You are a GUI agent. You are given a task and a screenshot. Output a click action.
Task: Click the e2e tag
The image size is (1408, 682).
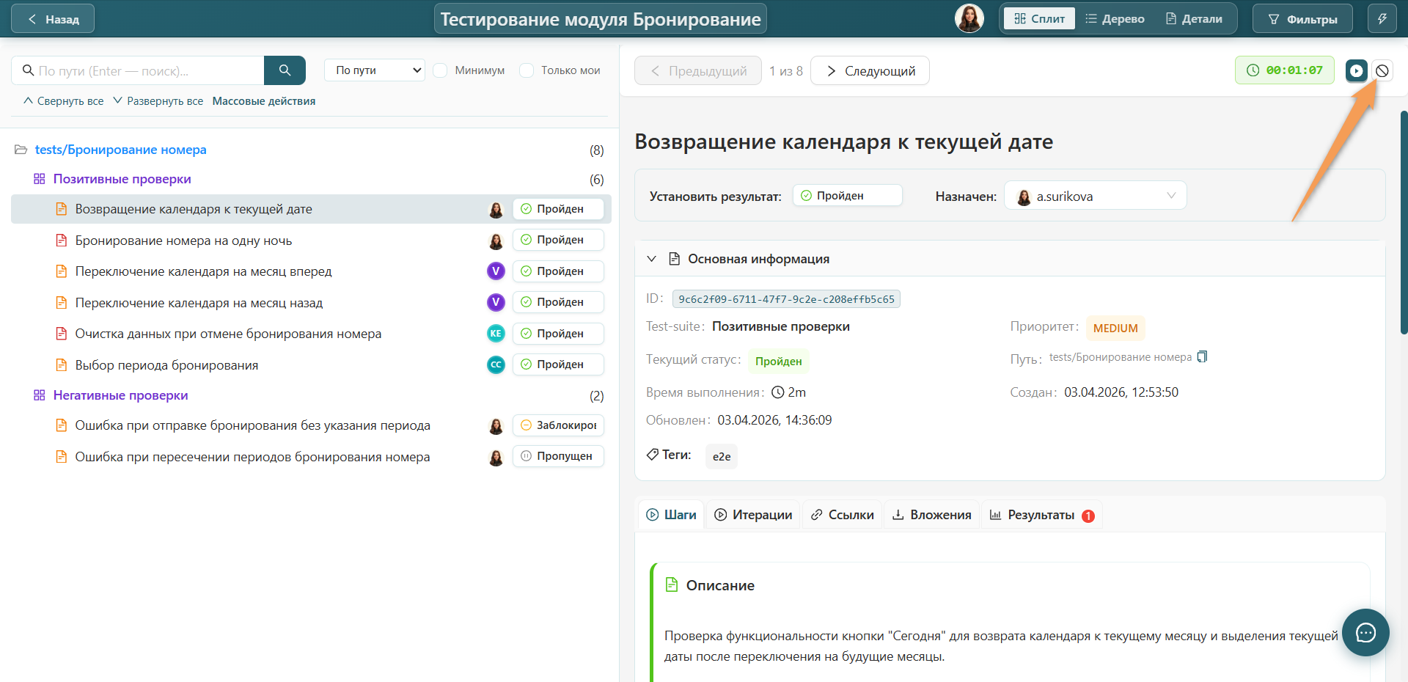(x=722, y=456)
